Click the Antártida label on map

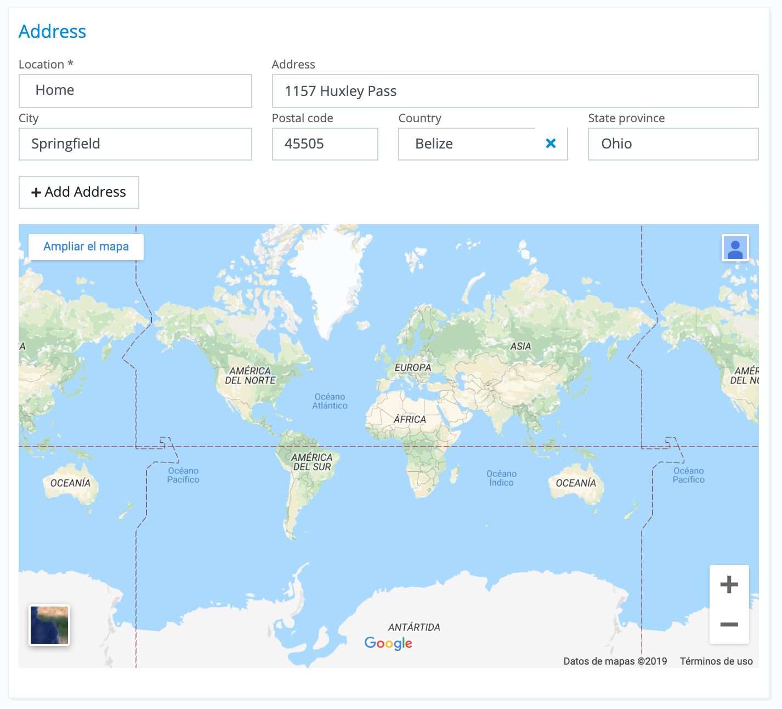[414, 627]
